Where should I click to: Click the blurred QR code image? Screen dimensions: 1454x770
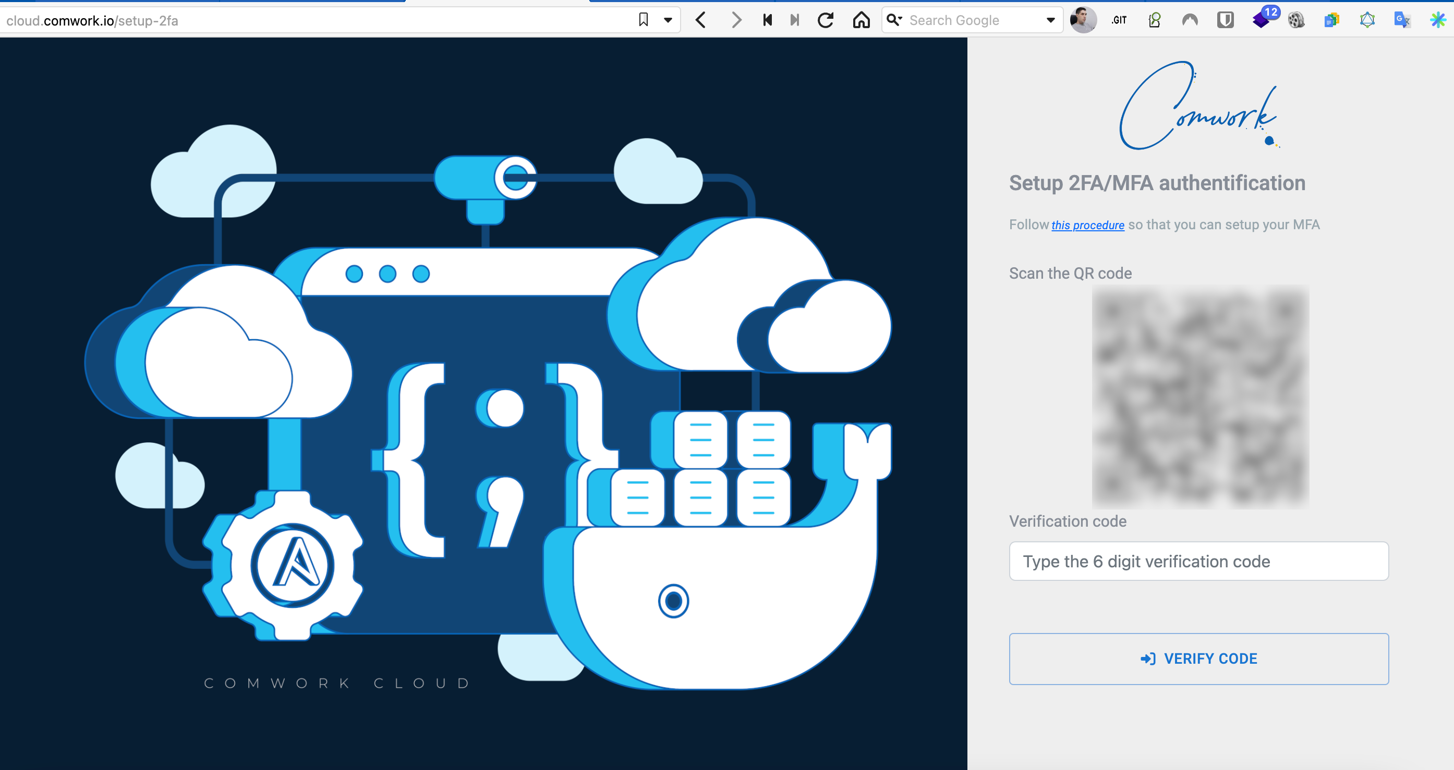1201,397
